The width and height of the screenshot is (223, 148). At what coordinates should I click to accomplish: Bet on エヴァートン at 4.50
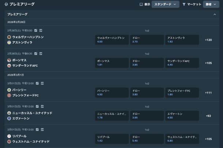(x=182, y=116)
